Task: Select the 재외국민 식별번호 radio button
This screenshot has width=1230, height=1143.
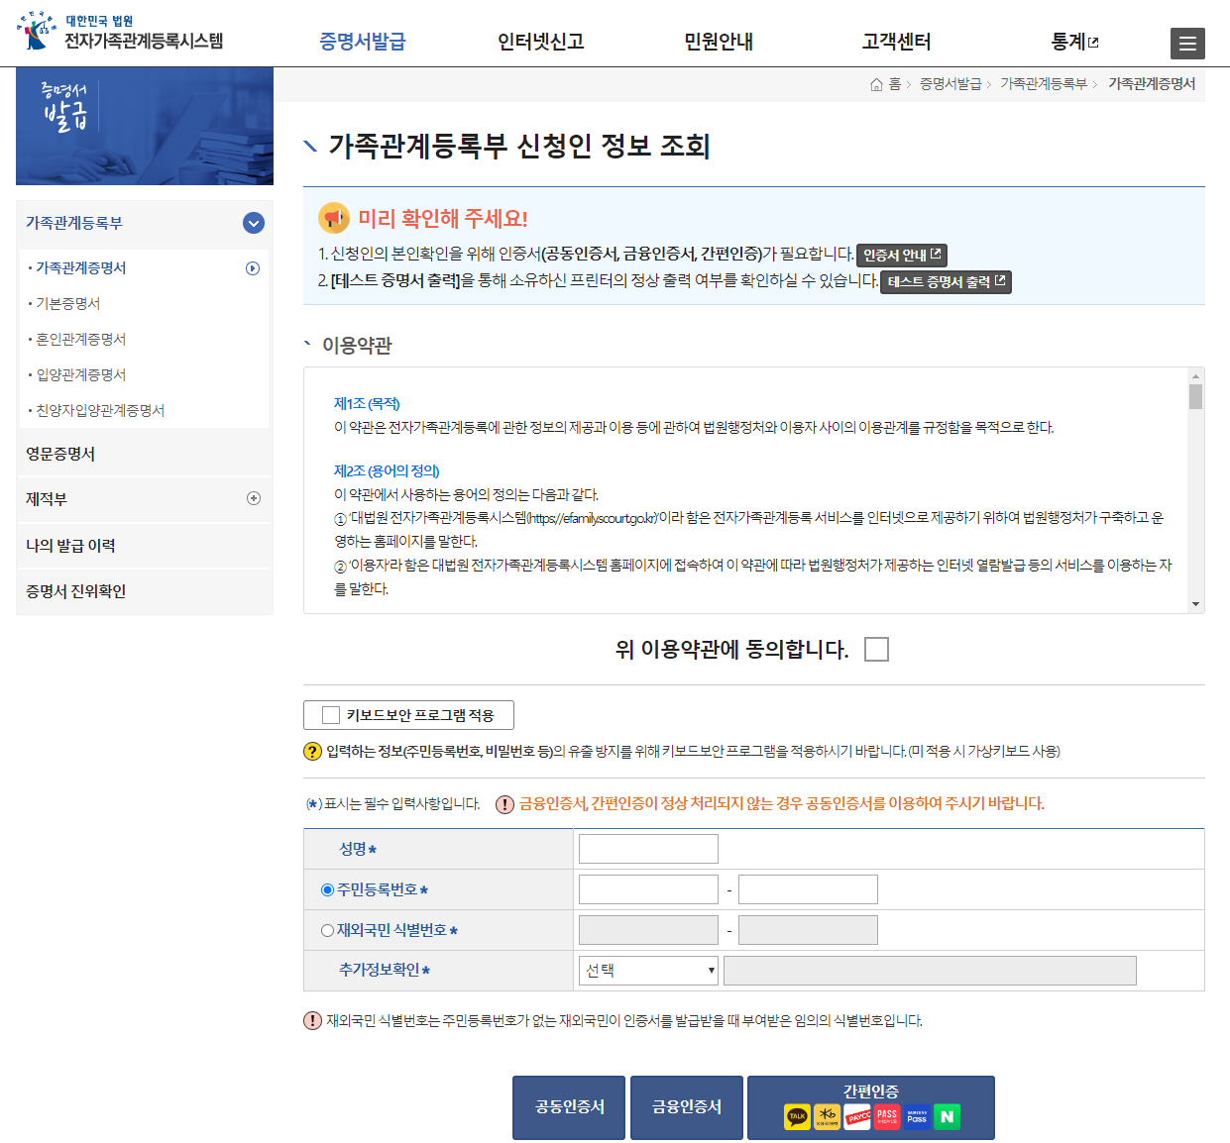Action: click(324, 929)
